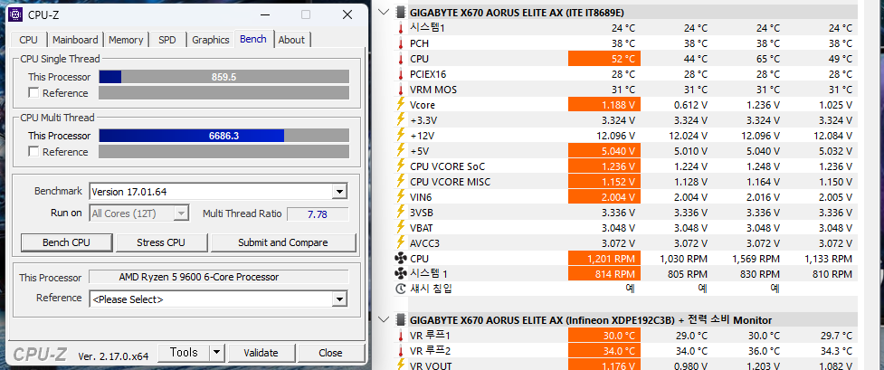Click the thermometer icon beside VRM MOS
Viewport: 884px width, 370px height.
coord(401,90)
